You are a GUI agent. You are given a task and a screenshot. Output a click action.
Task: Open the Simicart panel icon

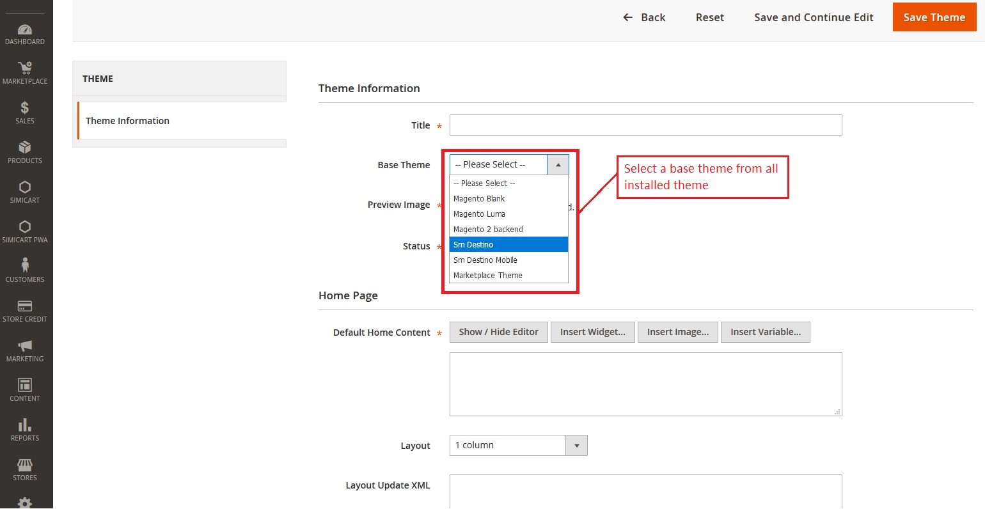point(25,189)
